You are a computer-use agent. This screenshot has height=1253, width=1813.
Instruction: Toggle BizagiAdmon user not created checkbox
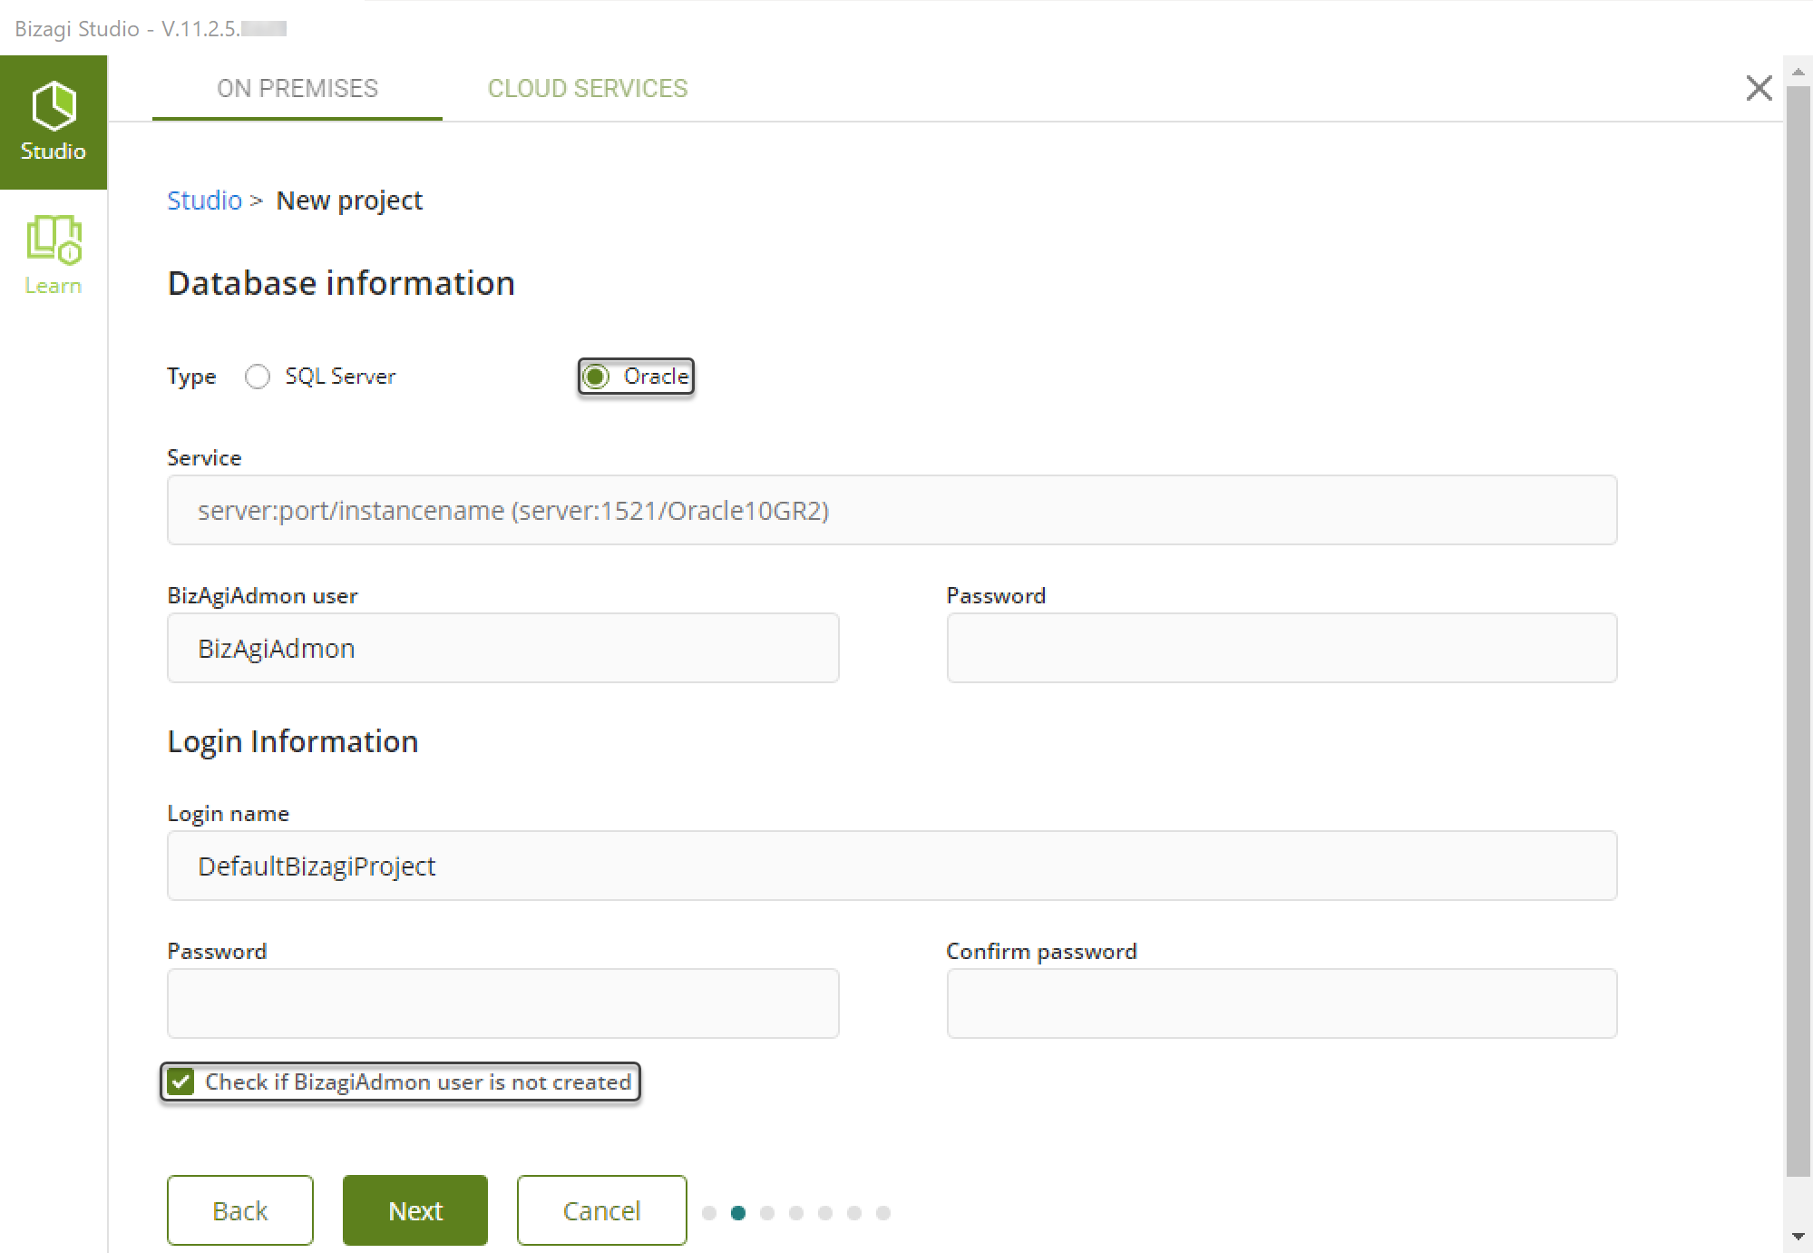180,1082
